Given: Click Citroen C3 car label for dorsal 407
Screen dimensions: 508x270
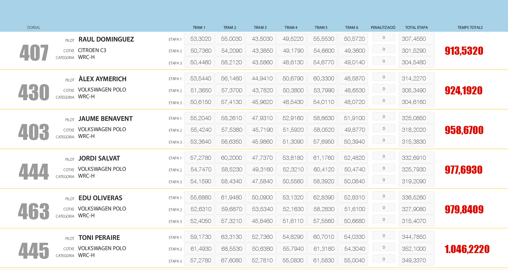Looking at the screenshot, I should [x=92, y=50].
